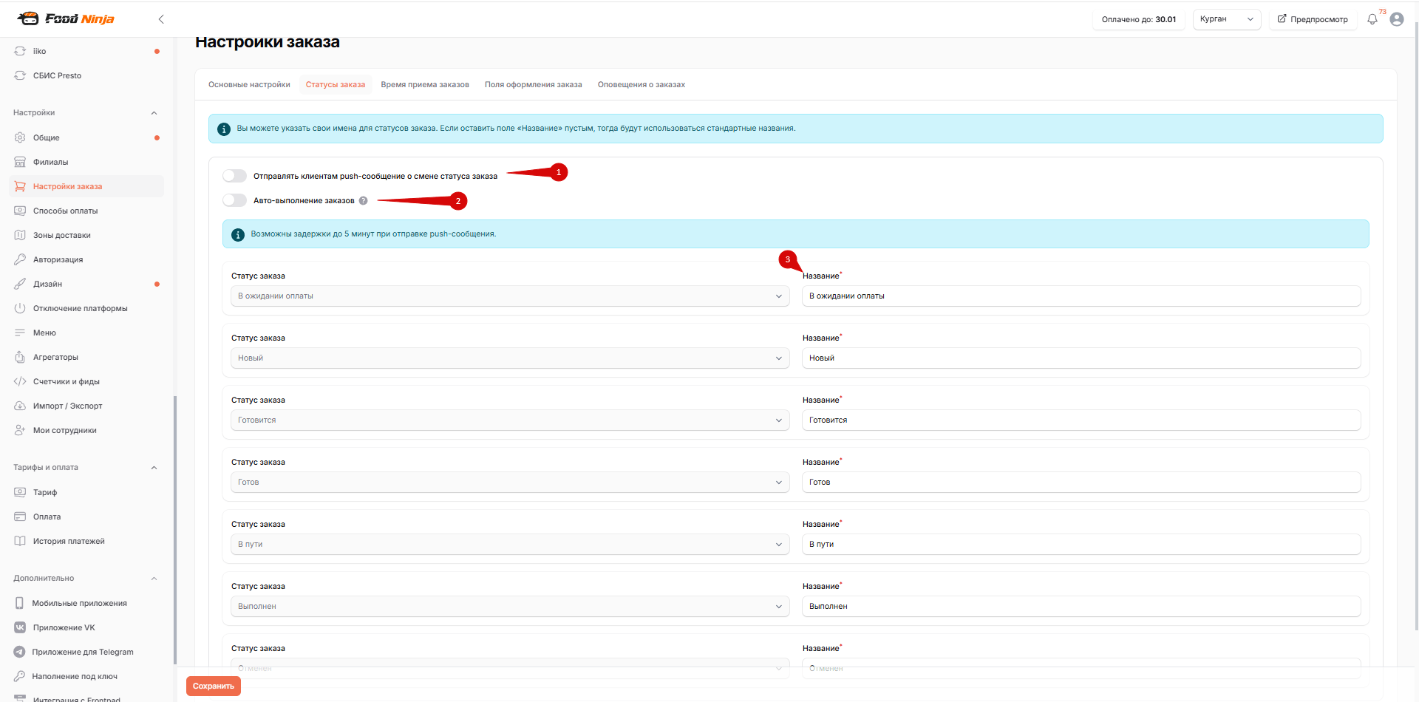Click the help question mark beside Авто-выполнение заказов
The image size is (1419, 702).
363,200
